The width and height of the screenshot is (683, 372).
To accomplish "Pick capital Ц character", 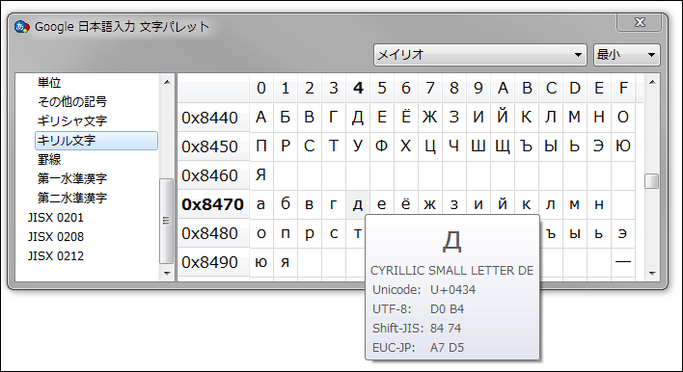I will tap(430, 146).
